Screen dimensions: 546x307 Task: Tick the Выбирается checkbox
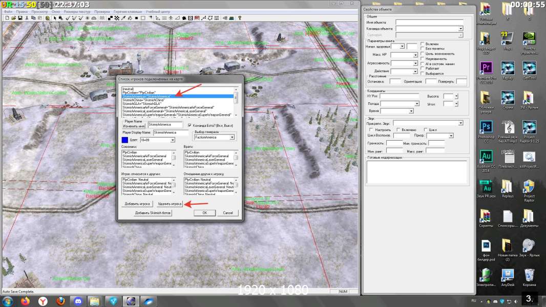point(423,73)
